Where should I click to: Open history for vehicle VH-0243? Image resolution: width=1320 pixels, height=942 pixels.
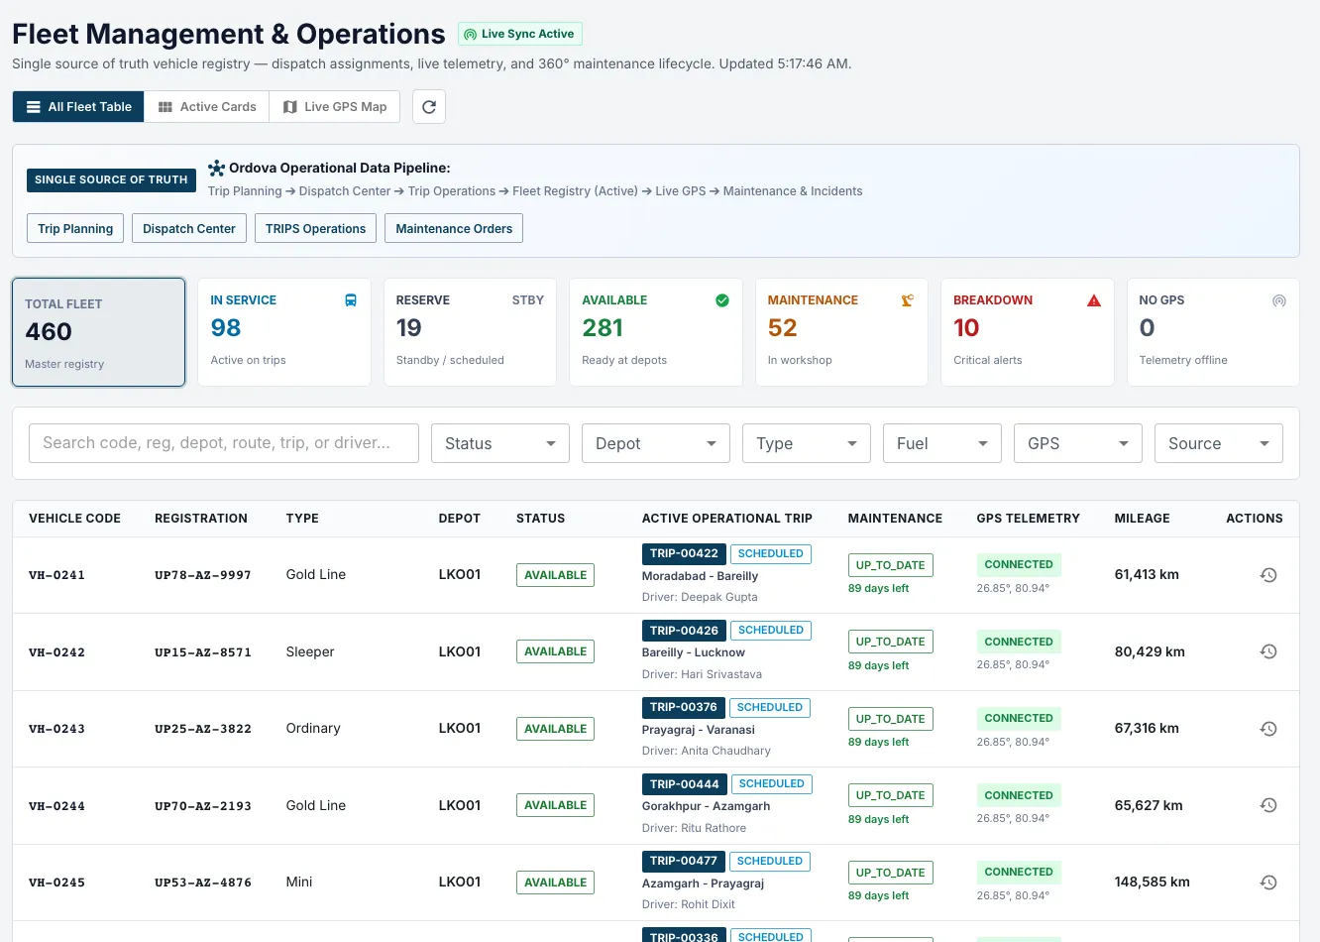pos(1268,729)
